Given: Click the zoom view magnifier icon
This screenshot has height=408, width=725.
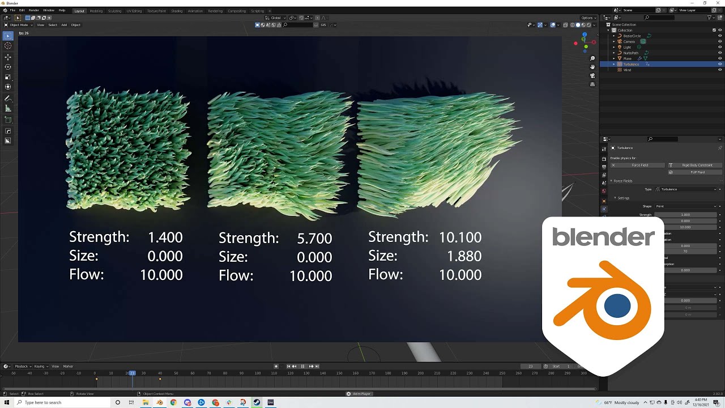Looking at the screenshot, I should [x=592, y=58].
